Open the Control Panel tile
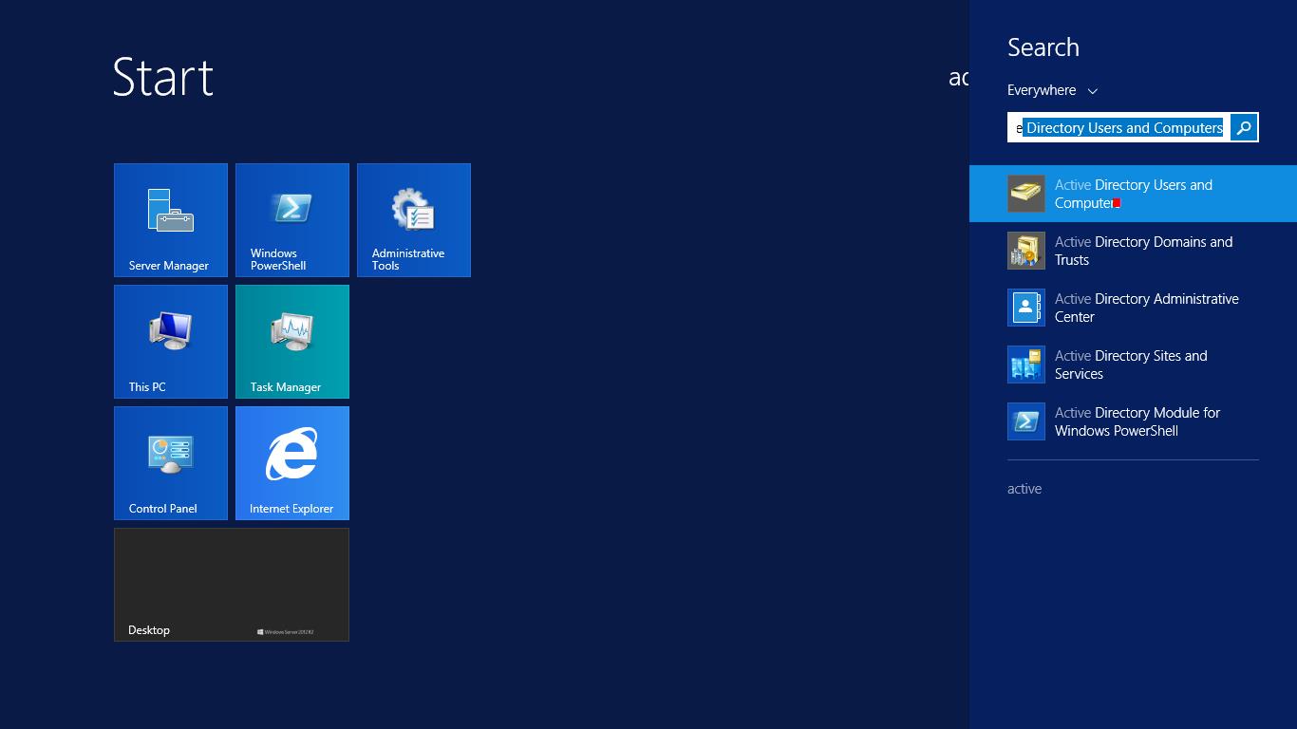The height and width of the screenshot is (729, 1297). pyautogui.click(x=170, y=462)
